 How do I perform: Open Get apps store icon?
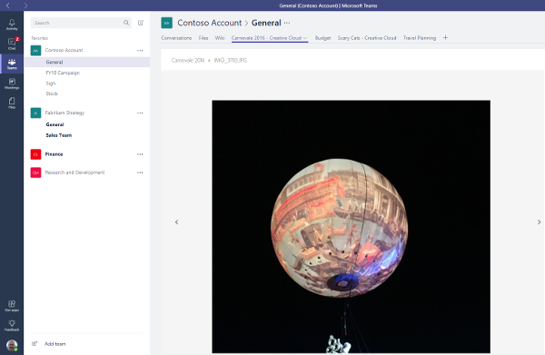click(x=12, y=306)
